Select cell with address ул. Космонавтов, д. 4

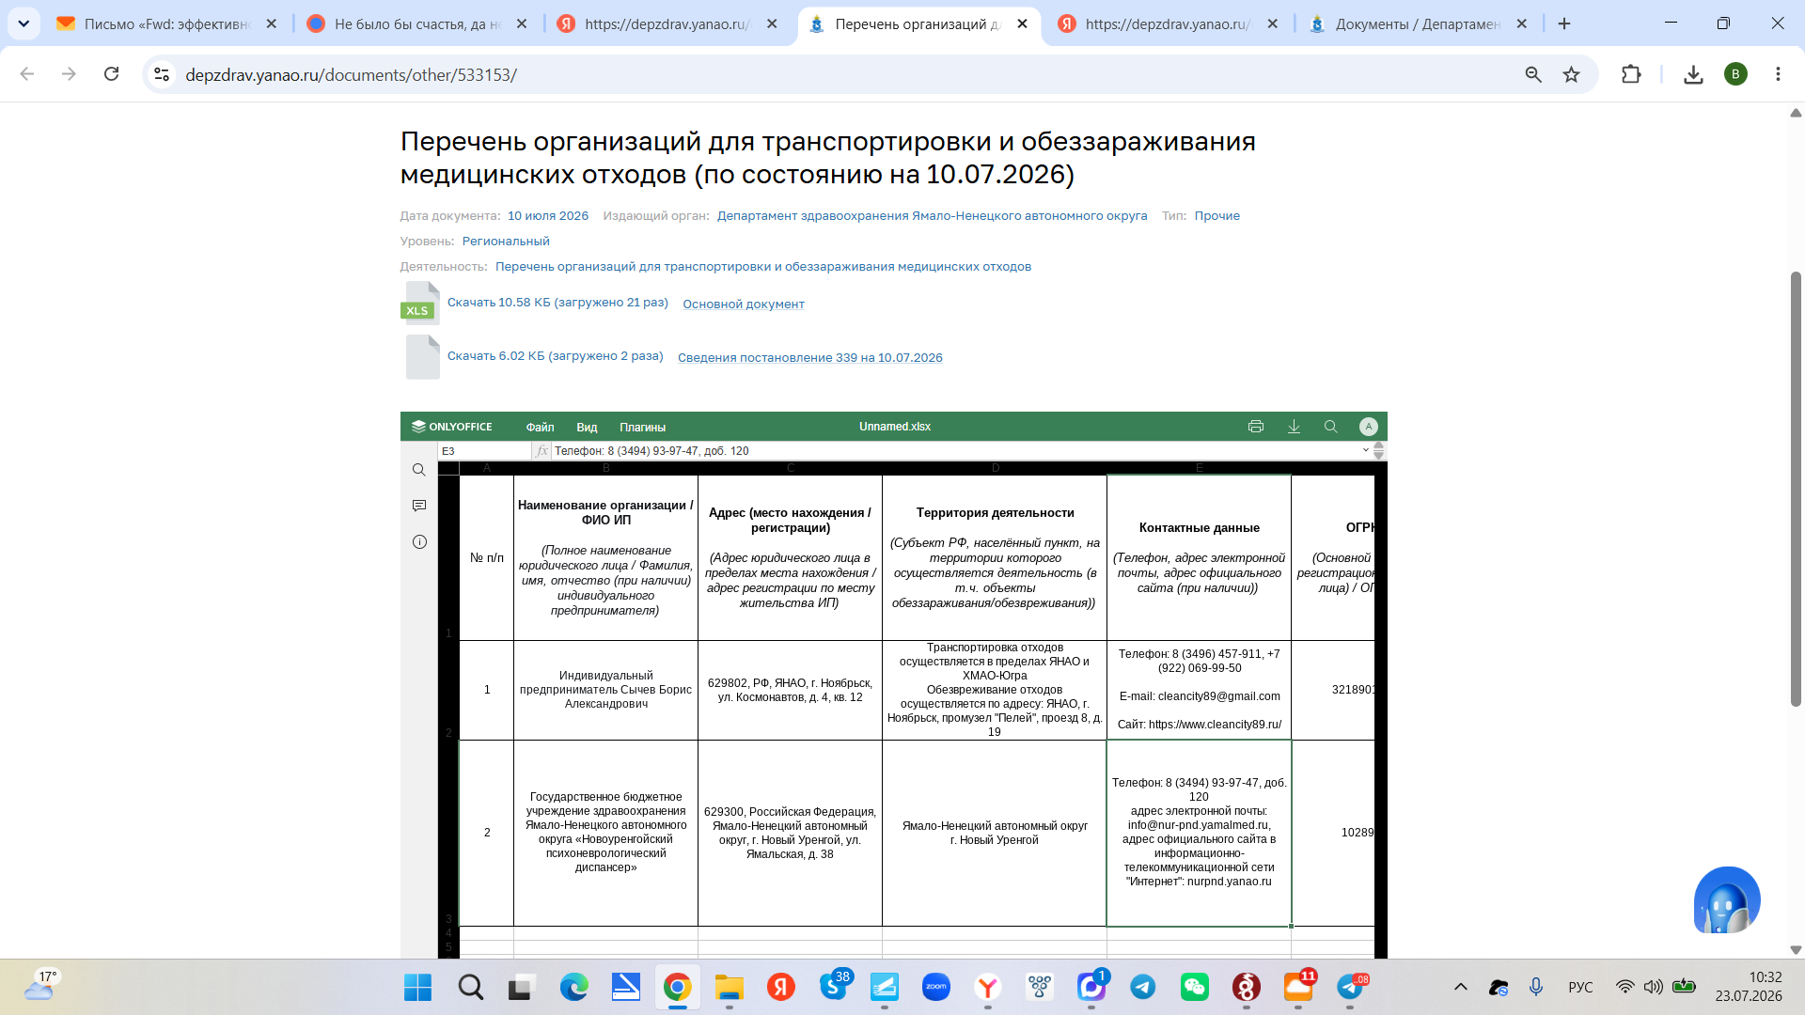point(791,690)
